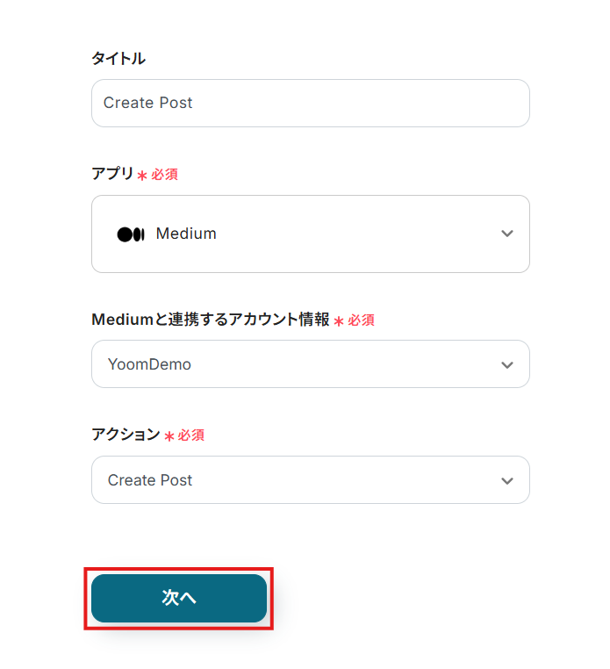
Task: Click the Mediumと連携するアカウント情報 label
Action: [x=211, y=320]
